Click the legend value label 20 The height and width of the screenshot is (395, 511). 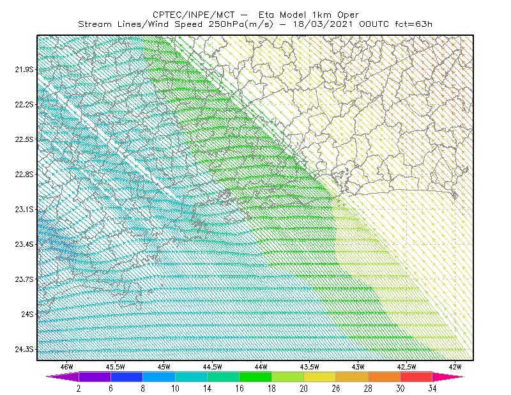pyautogui.click(x=304, y=389)
